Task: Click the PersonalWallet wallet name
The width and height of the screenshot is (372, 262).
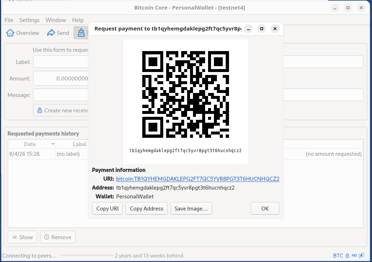Action: click(x=135, y=197)
